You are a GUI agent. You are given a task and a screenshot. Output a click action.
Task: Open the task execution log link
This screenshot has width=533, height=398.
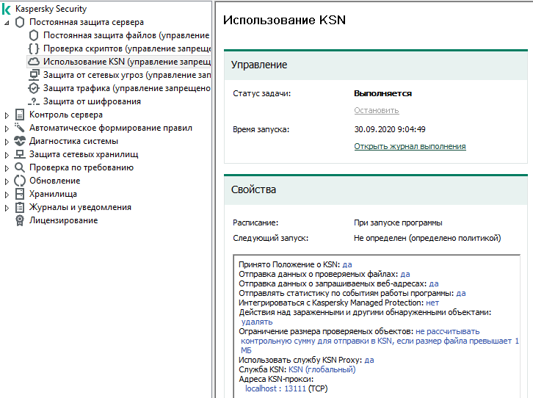pyautogui.click(x=410, y=146)
